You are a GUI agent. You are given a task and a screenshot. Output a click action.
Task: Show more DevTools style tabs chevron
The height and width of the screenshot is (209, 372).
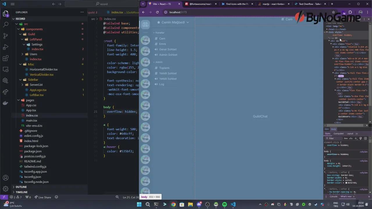pyautogui.click(x=357, y=134)
